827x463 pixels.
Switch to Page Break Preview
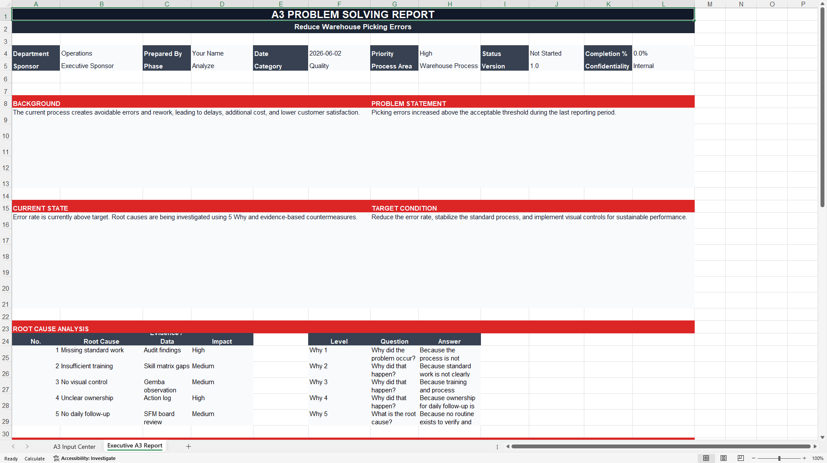pyautogui.click(x=741, y=458)
